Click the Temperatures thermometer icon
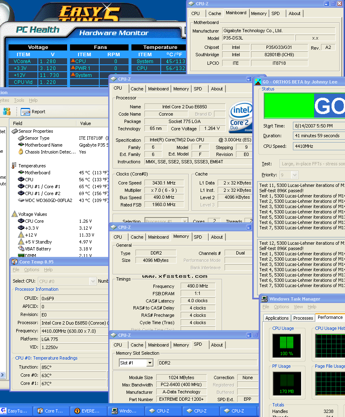Image resolution: width=345 pixels, height=417 pixels. click(14, 165)
